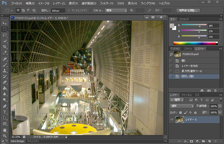Select the Brush tool
The width and height of the screenshot is (224, 144).
tap(5, 65)
